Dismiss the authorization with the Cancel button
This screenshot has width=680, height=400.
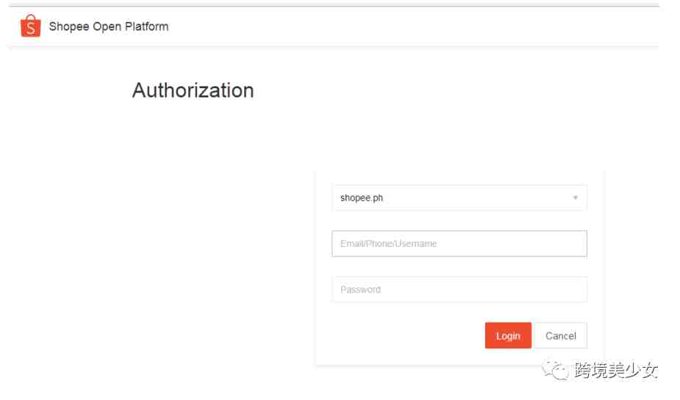561,335
